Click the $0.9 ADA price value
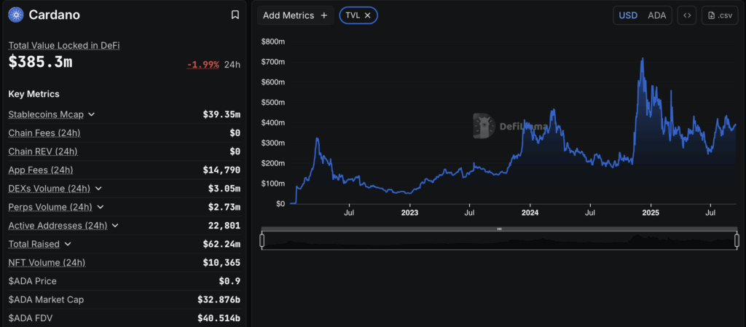The image size is (746, 327). (229, 281)
